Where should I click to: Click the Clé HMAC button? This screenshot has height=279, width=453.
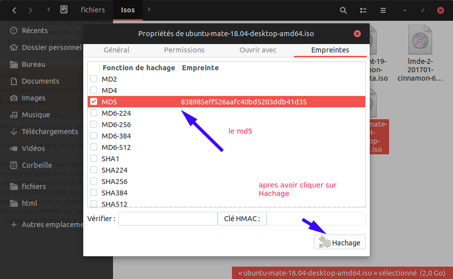(242, 219)
